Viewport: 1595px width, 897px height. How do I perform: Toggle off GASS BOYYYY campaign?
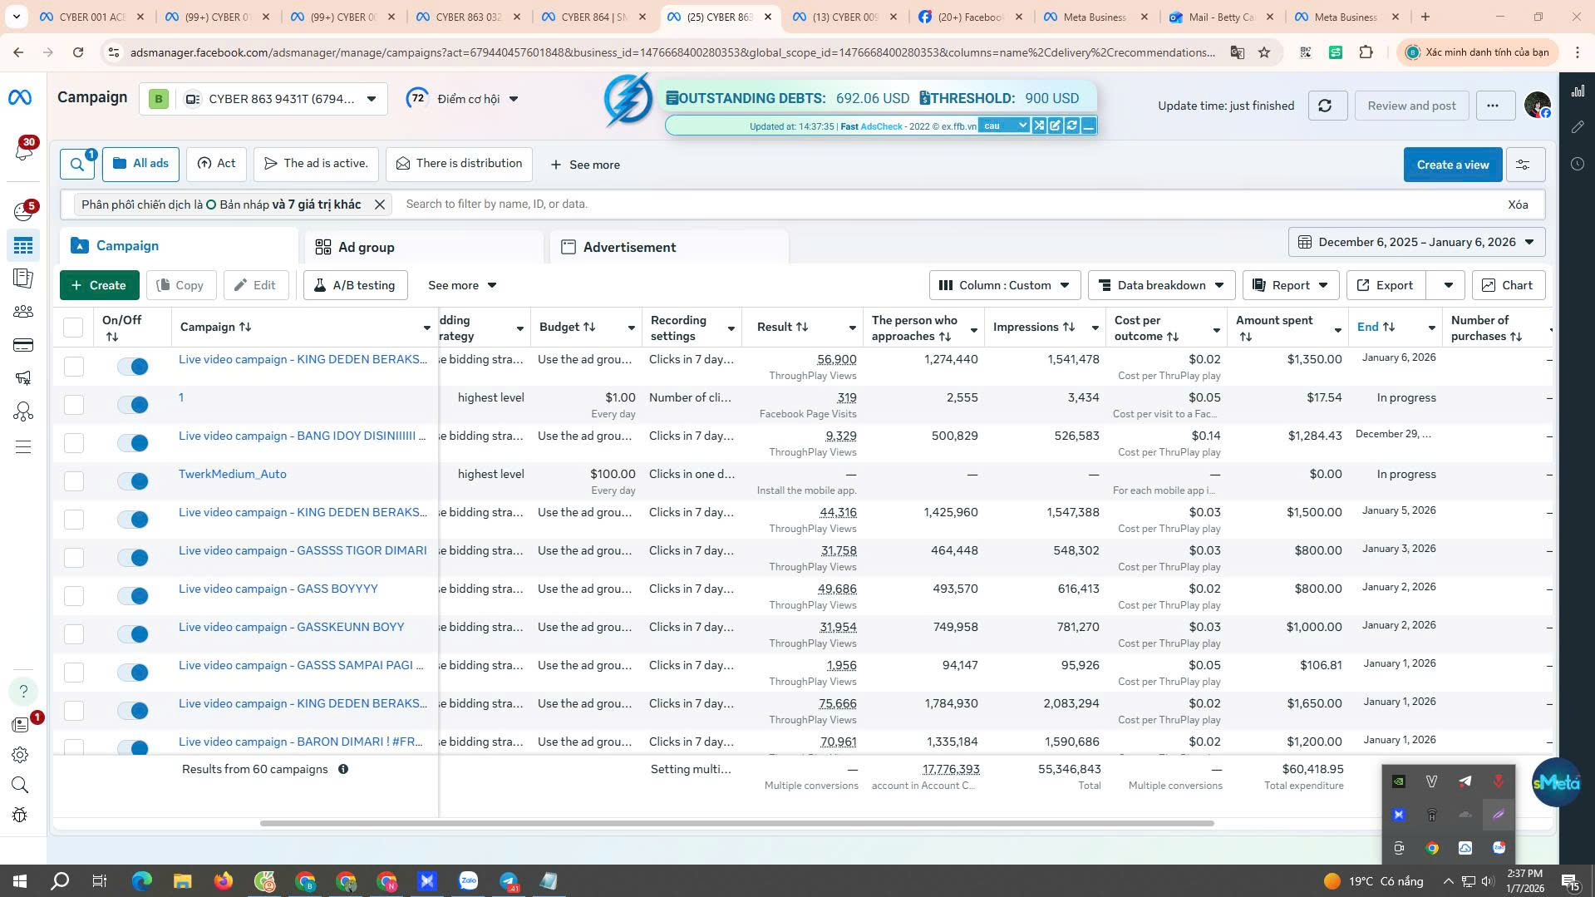pos(133,596)
